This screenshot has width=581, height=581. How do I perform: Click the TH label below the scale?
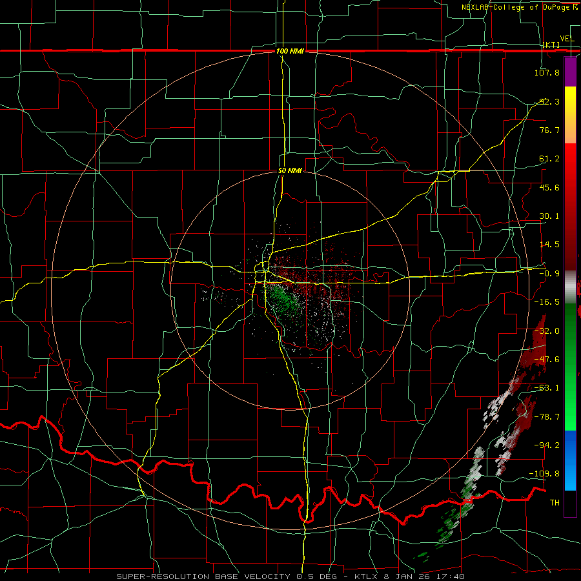tap(555, 502)
